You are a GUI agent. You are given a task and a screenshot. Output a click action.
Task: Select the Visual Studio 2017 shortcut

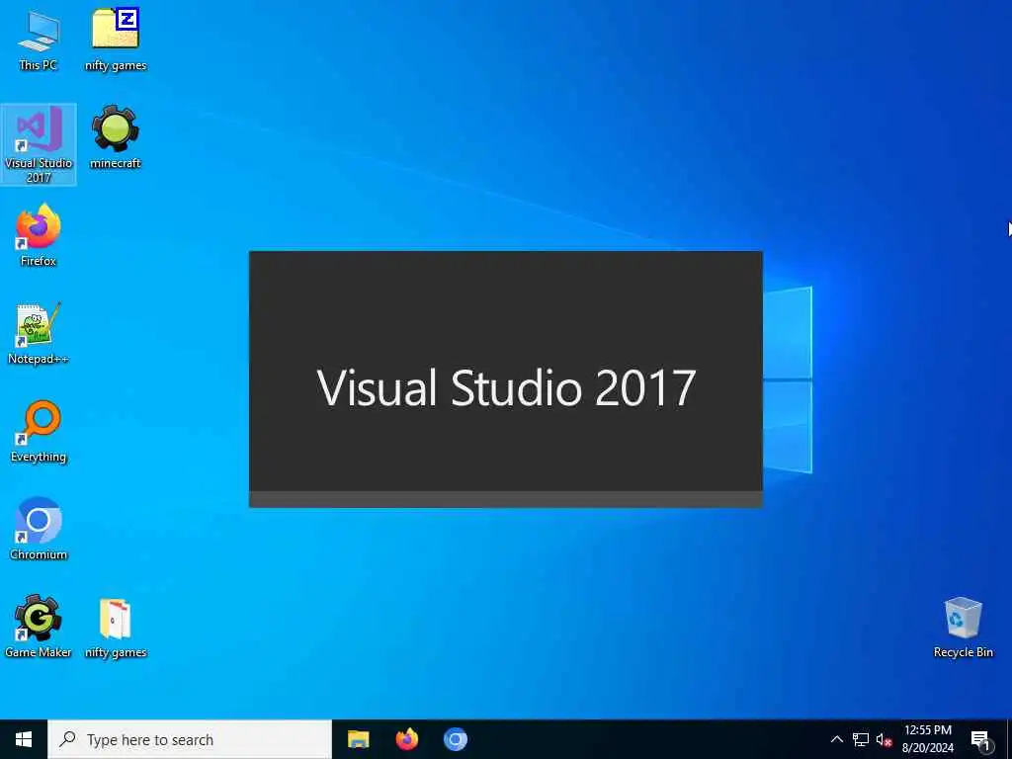click(39, 144)
